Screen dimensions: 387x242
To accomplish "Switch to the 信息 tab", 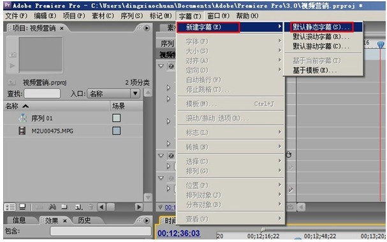I will coord(19,220).
